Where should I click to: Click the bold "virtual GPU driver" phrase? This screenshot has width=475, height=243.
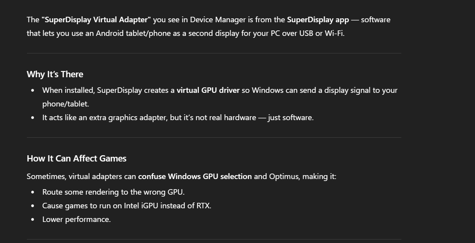pos(208,90)
